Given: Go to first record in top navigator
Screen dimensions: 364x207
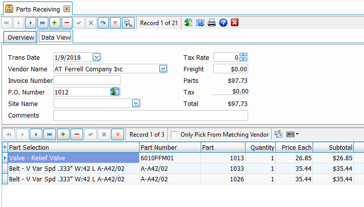Looking at the screenshot, I should click(x=7, y=23).
